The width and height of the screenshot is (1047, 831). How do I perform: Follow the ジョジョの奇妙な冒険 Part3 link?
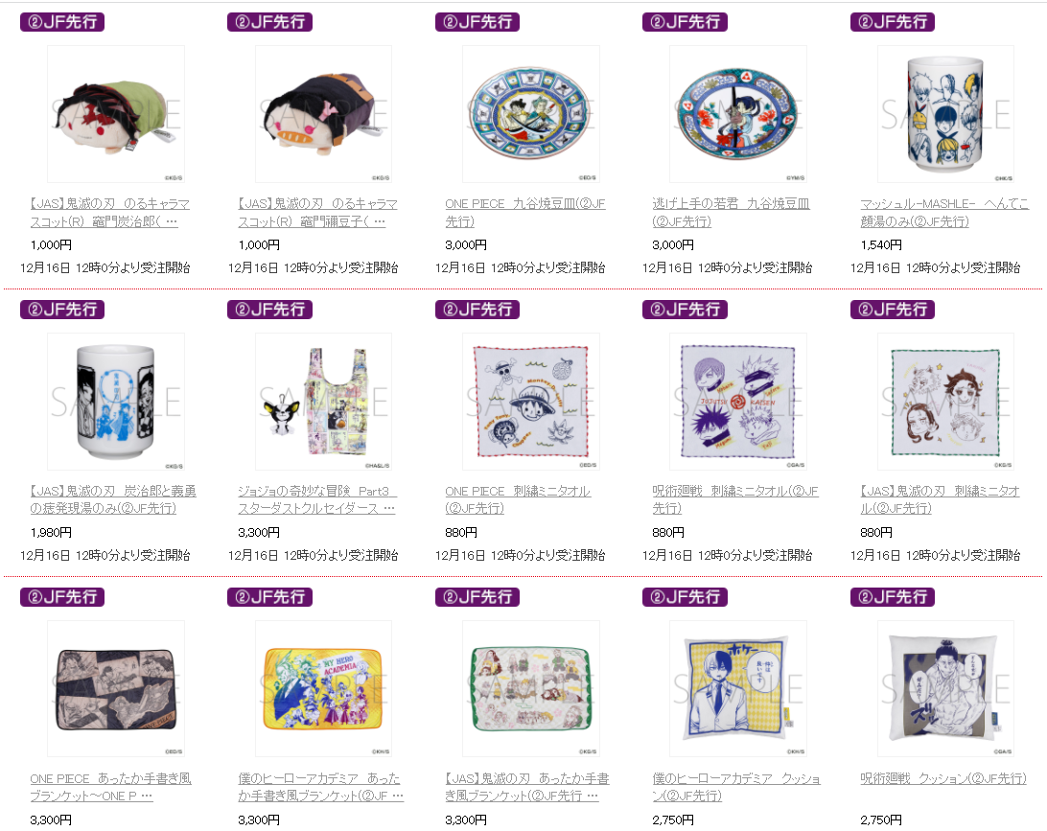pyautogui.click(x=318, y=500)
